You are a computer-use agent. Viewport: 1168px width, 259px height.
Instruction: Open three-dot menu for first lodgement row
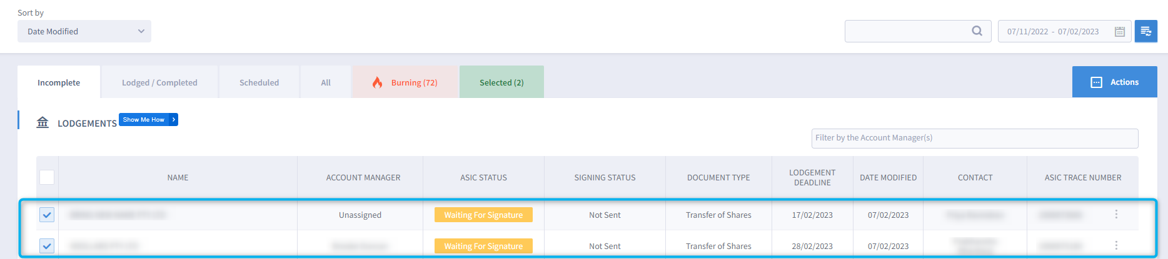1116,214
